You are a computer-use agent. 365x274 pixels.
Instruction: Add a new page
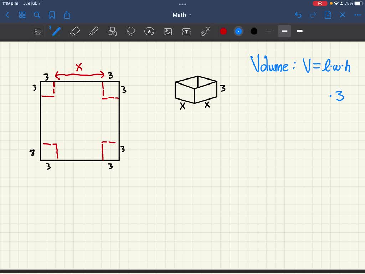328,15
